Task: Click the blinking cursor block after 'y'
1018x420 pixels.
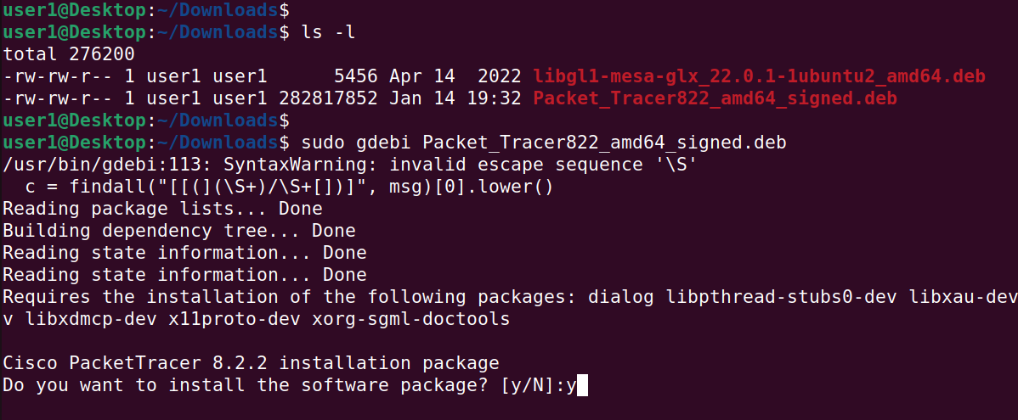Action: tap(582, 385)
